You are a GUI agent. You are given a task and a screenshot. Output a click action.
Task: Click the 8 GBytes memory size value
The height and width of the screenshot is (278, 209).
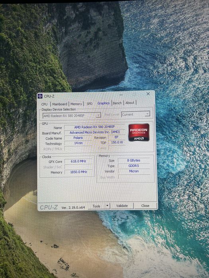point(134,160)
